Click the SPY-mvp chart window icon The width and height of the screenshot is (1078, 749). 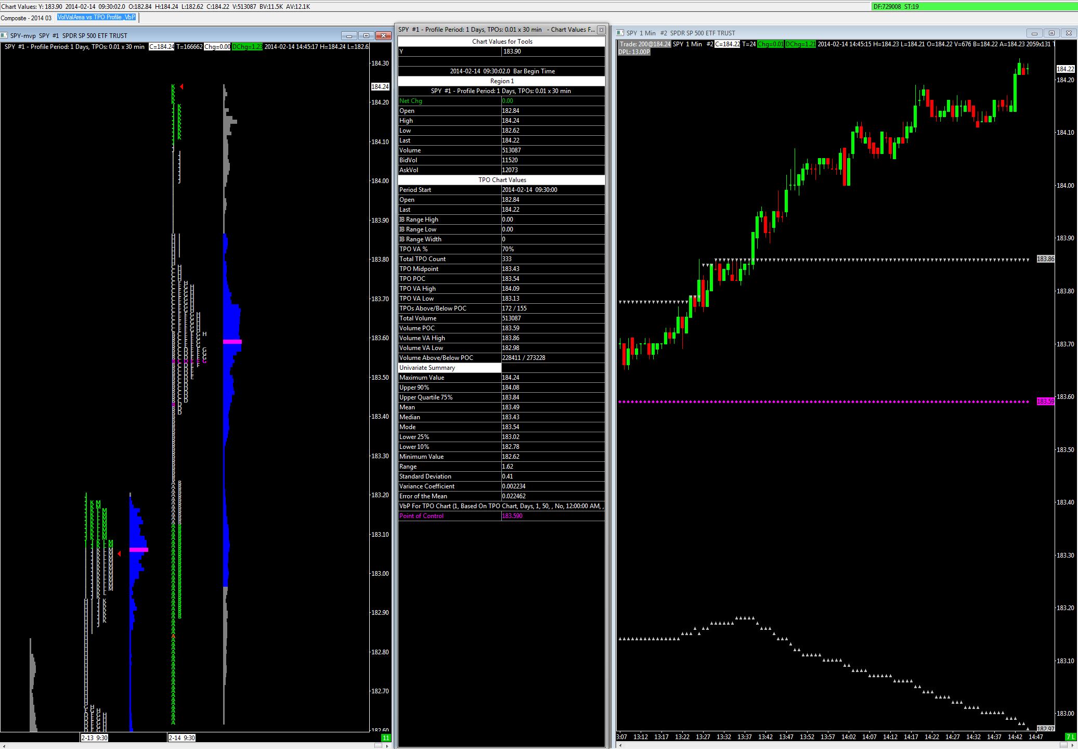coord(5,36)
